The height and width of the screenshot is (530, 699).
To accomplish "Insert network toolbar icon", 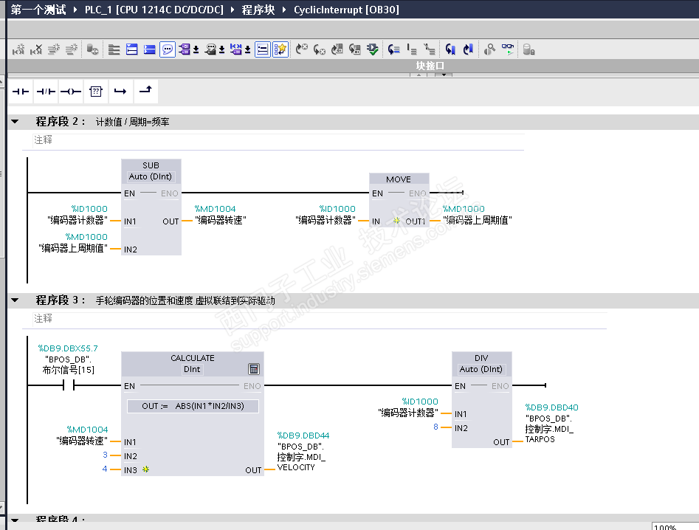I will (x=18, y=49).
